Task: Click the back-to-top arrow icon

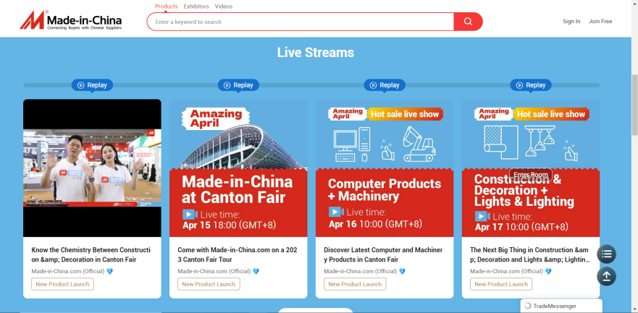Action: click(606, 276)
